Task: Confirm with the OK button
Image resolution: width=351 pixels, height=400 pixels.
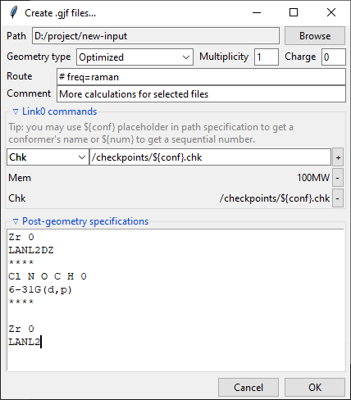Action: tap(315, 387)
